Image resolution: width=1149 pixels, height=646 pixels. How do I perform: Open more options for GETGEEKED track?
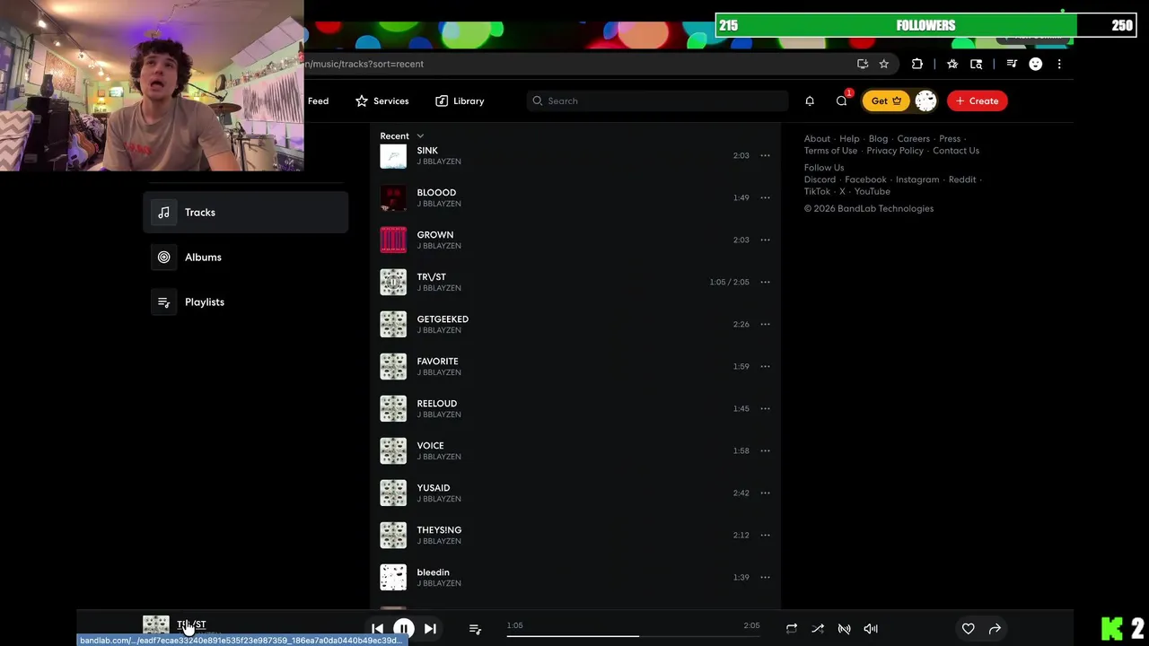pyautogui.click(x=765, y=325)
